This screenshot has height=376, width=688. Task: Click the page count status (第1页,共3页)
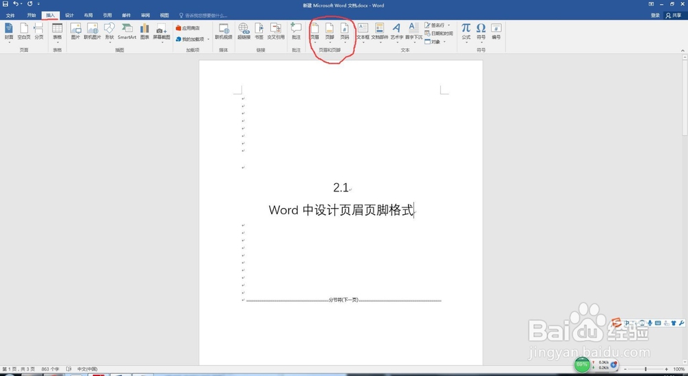[x=19, y=369]
